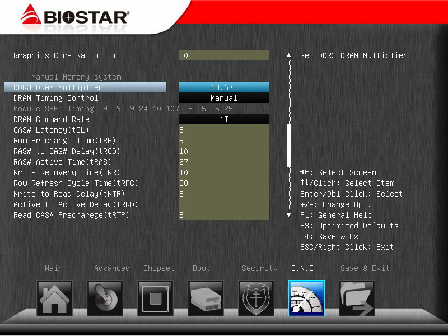Click the scrollbar down arrow
448x336 pixels.
[288, 214]
